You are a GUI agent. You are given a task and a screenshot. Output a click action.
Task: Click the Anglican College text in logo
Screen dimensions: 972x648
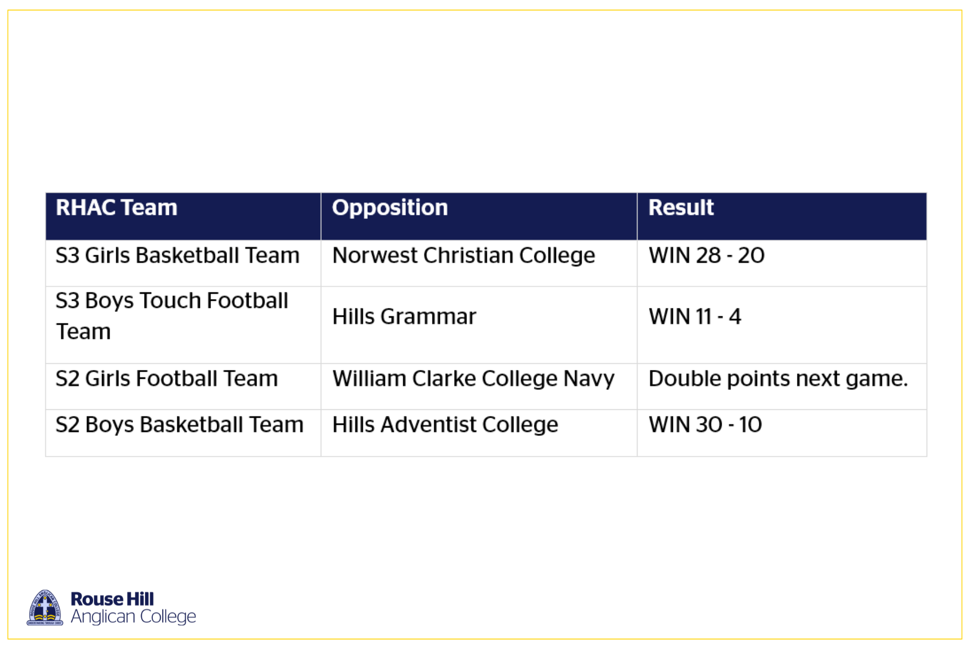[133, 616]
